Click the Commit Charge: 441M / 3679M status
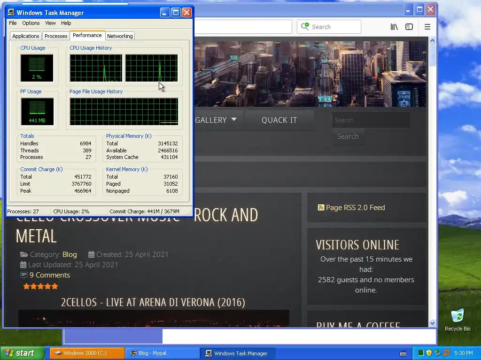 [x=145, y=211]
